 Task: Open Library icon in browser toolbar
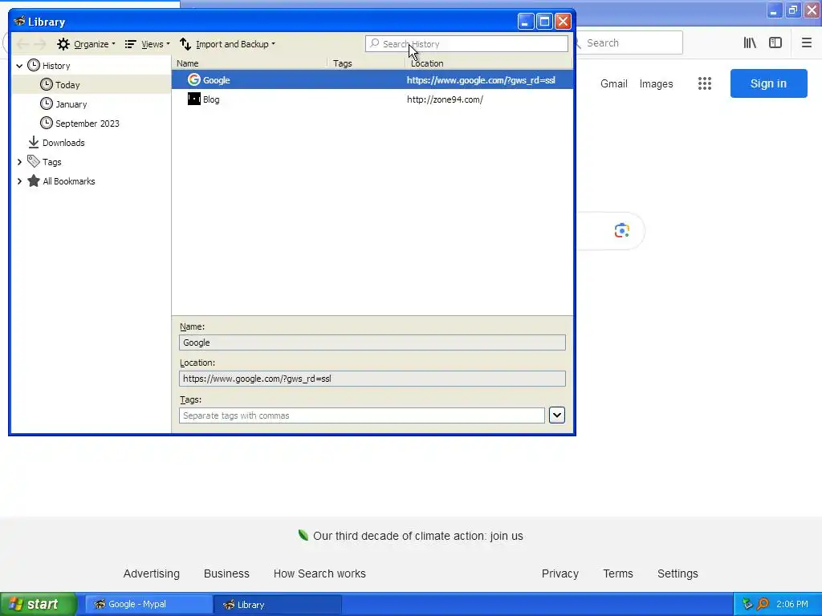pos(750,43)
